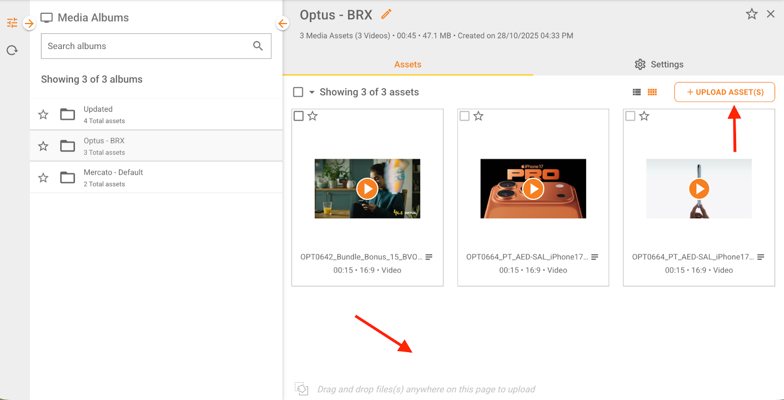Tick the checkbox on OPT0642 Bundle Bonus card
Image resolution: width=784 pixels, height=400 pixels.
pos(298,116)
